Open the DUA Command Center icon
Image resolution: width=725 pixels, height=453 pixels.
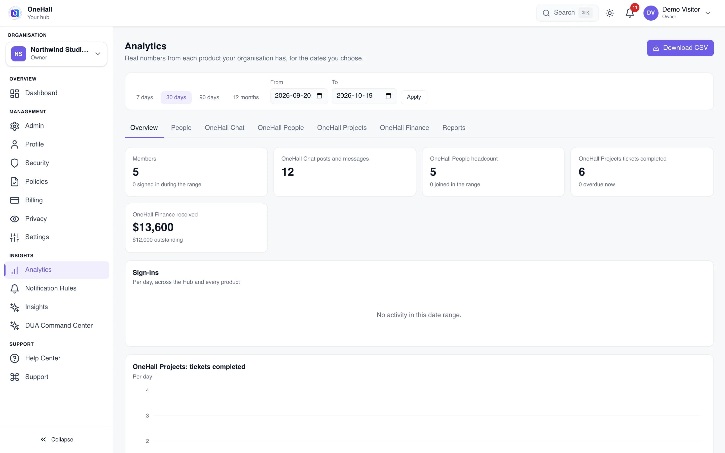click(x=14, y=326)
